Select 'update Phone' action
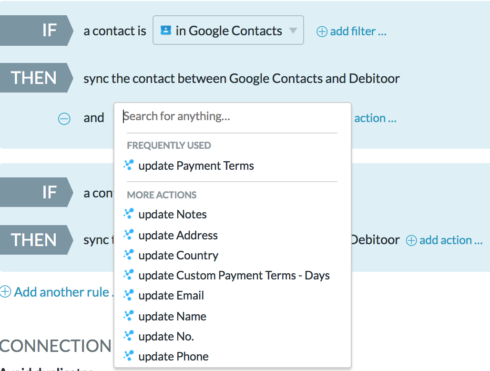The height and width of the screenshot is (371, 490). tap(173, 357)
